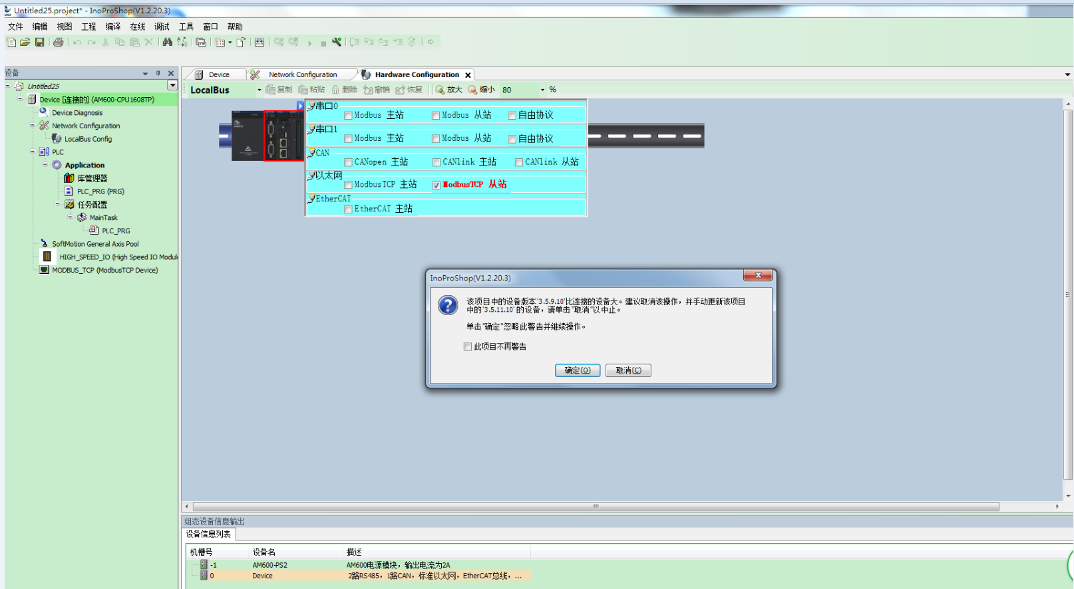Image resolution: width=1074 pixels, height=589 pixels.
Task: Click the binoculars Find icon
Action: click(x=167, y=42)
